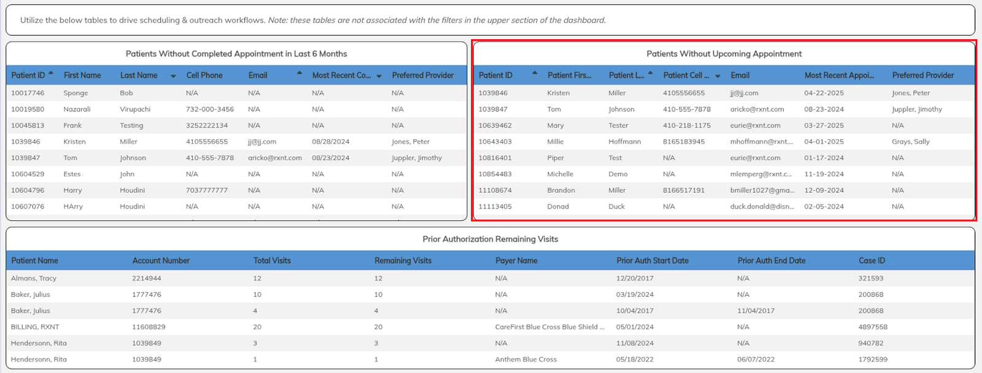Click 'Anthem Blue Cross' payer cell
The image size is (982, 373).
(526, 360)
